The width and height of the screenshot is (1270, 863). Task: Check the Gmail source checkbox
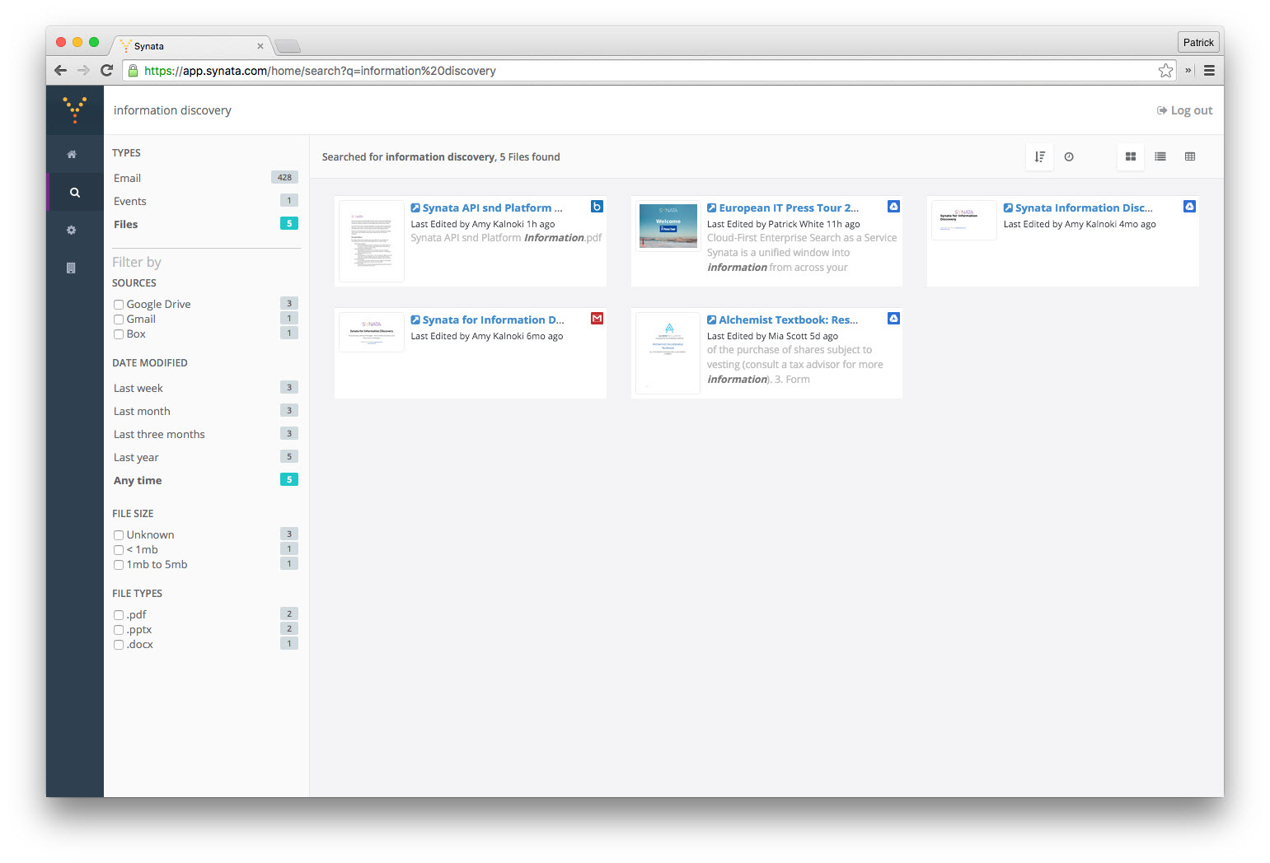[x=119, y=320]
